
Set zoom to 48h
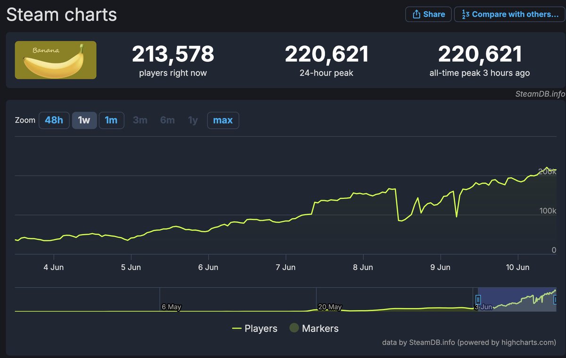(x=54, y=120)
